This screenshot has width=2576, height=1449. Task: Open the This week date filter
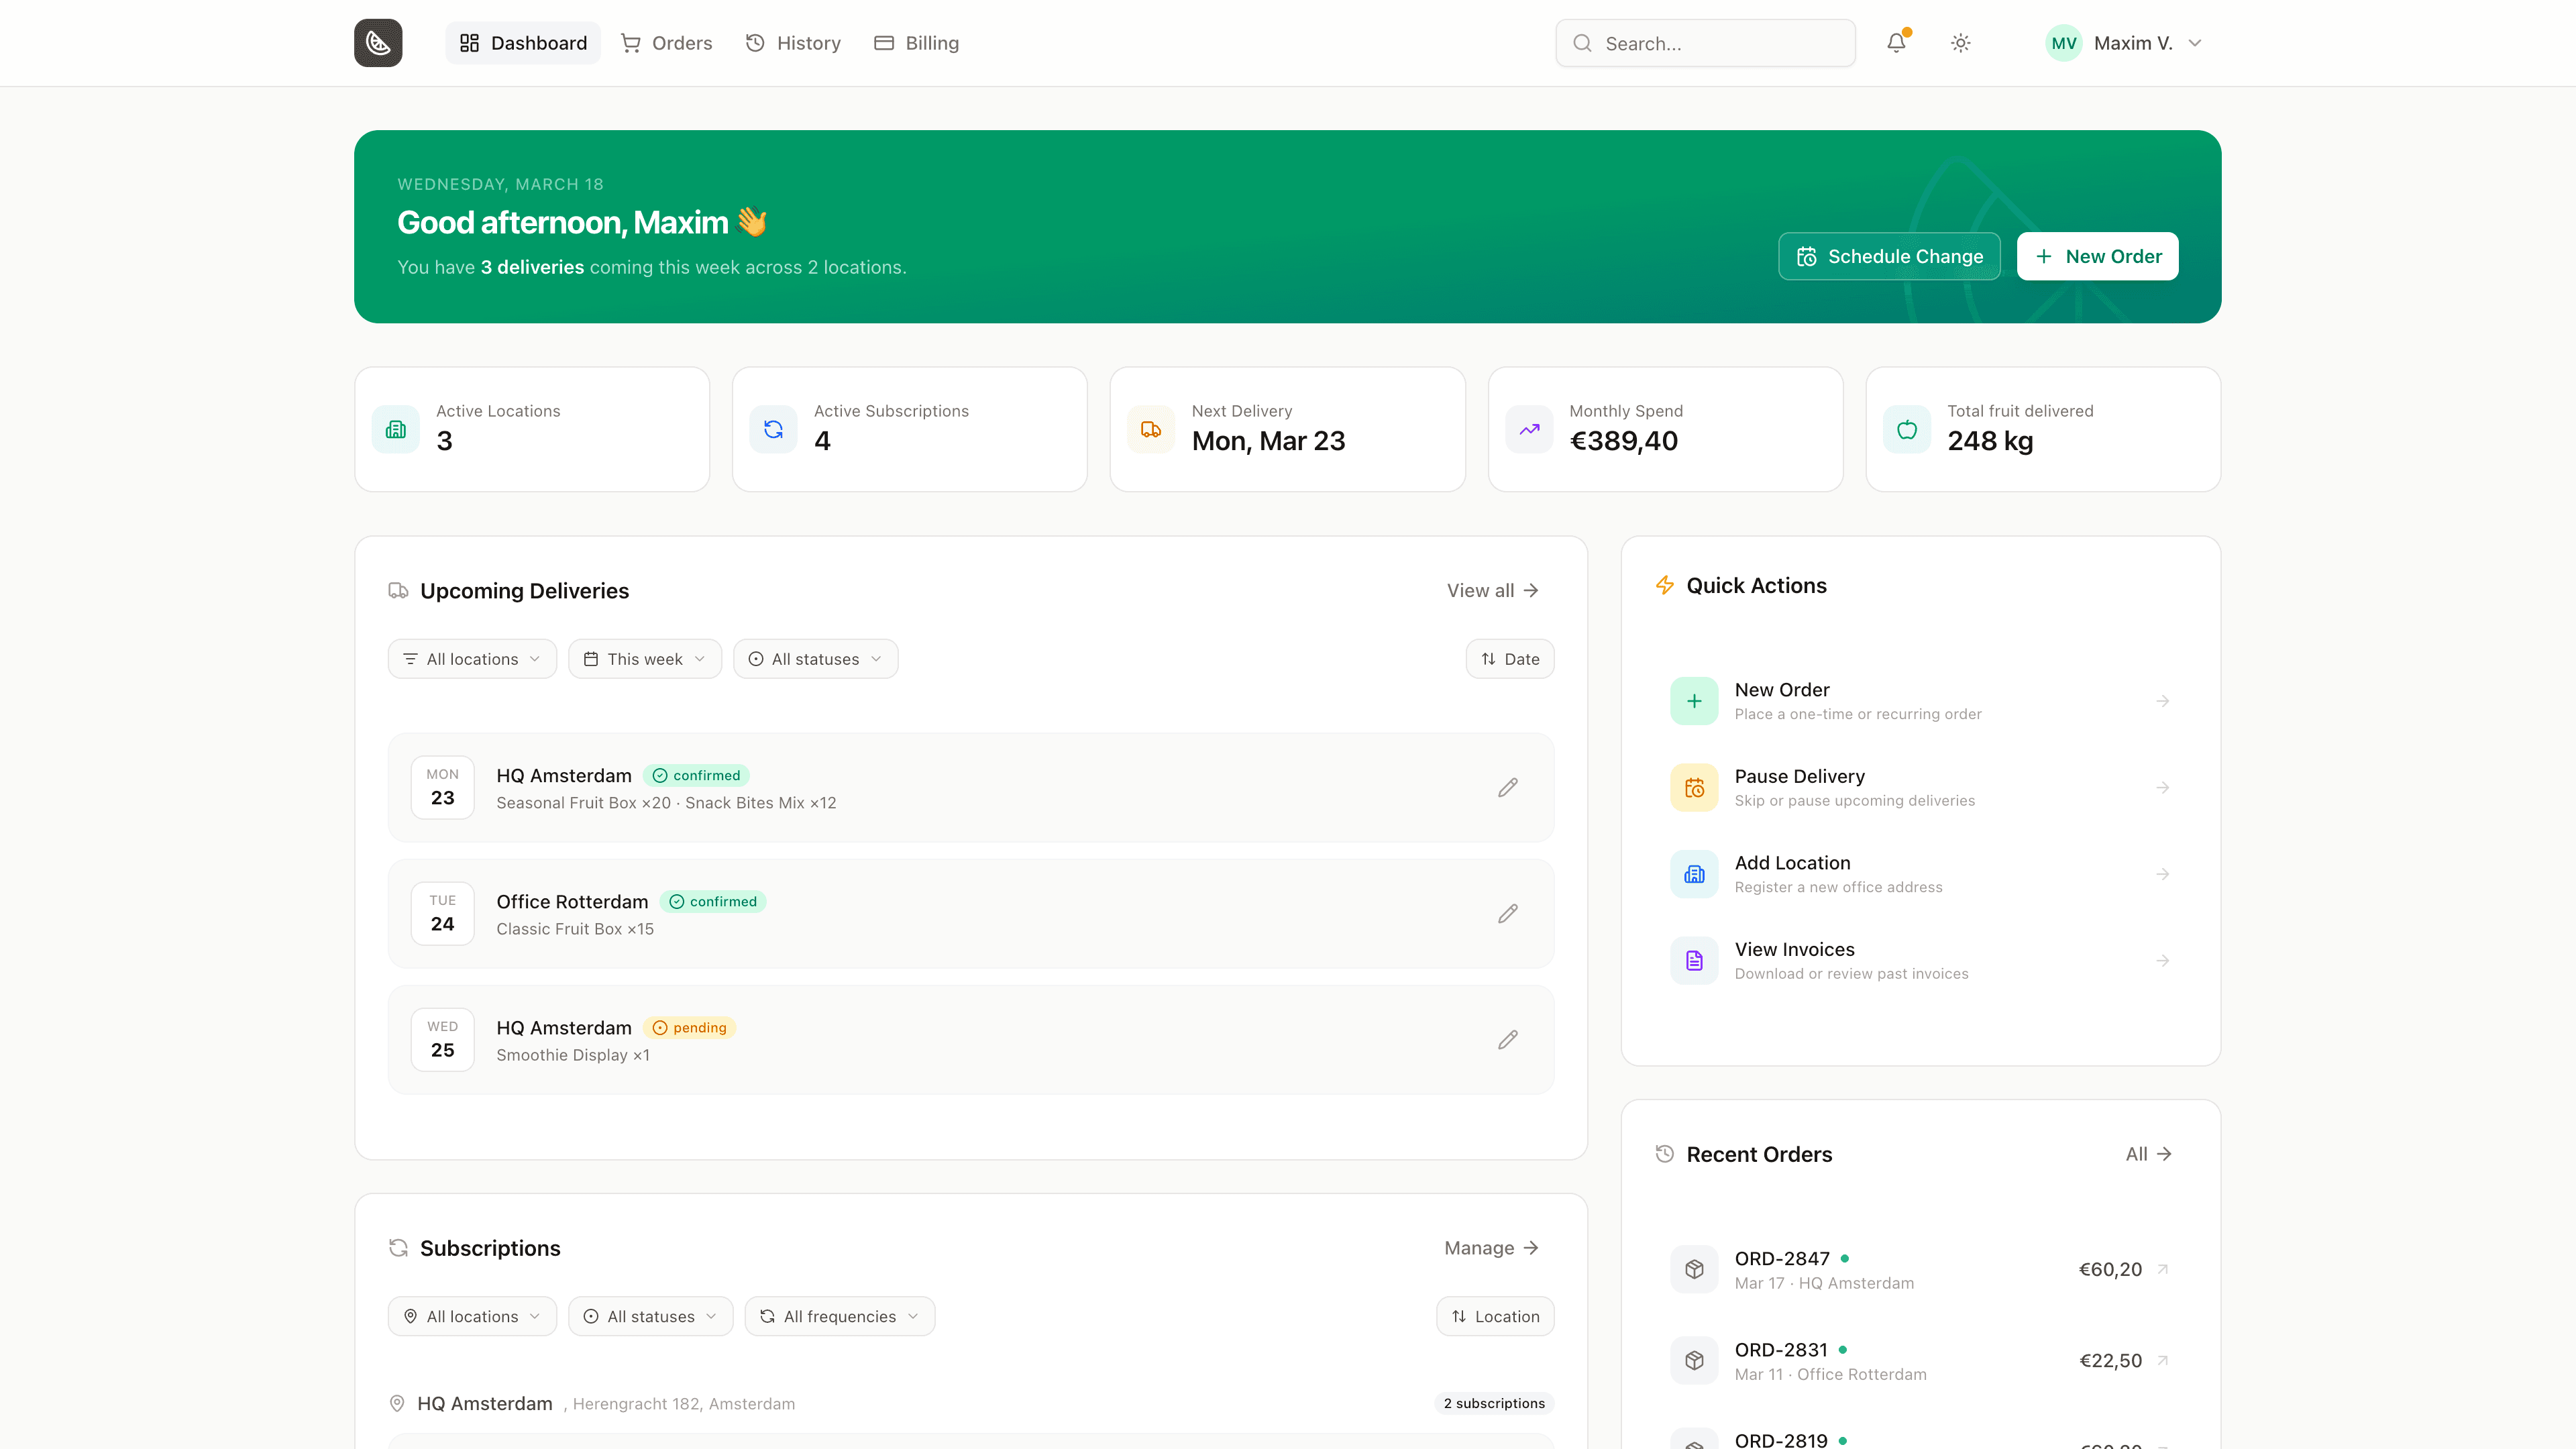pyautogui.click(x=645, y=659)
